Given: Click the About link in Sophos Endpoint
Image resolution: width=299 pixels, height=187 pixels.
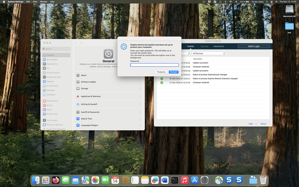Looking at the screenshot, I should pos(263,124).
